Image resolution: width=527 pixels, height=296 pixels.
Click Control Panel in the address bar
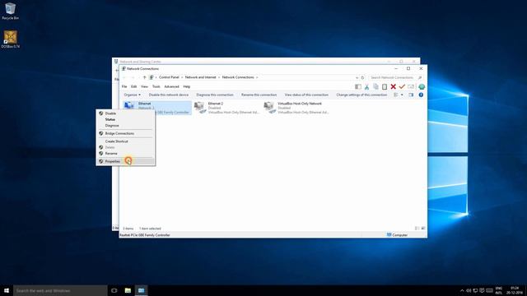[169, 77]
